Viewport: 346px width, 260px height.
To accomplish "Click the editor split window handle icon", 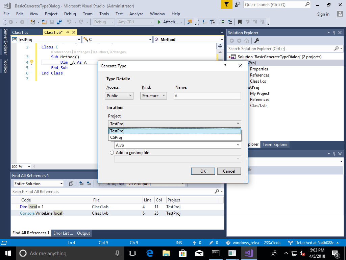I will coord(220,46).
